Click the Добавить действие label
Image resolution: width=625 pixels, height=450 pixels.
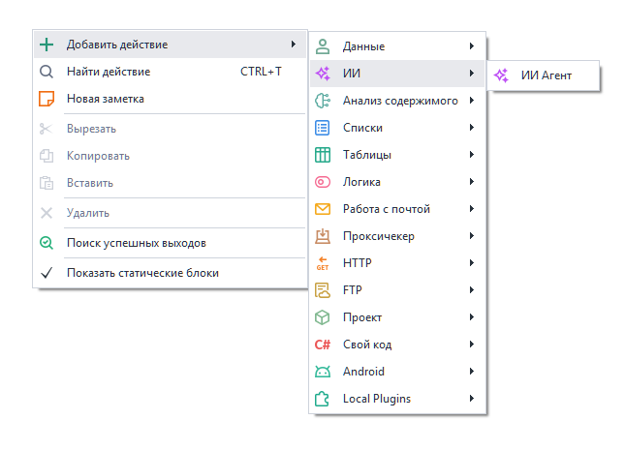tap(117, 45)
